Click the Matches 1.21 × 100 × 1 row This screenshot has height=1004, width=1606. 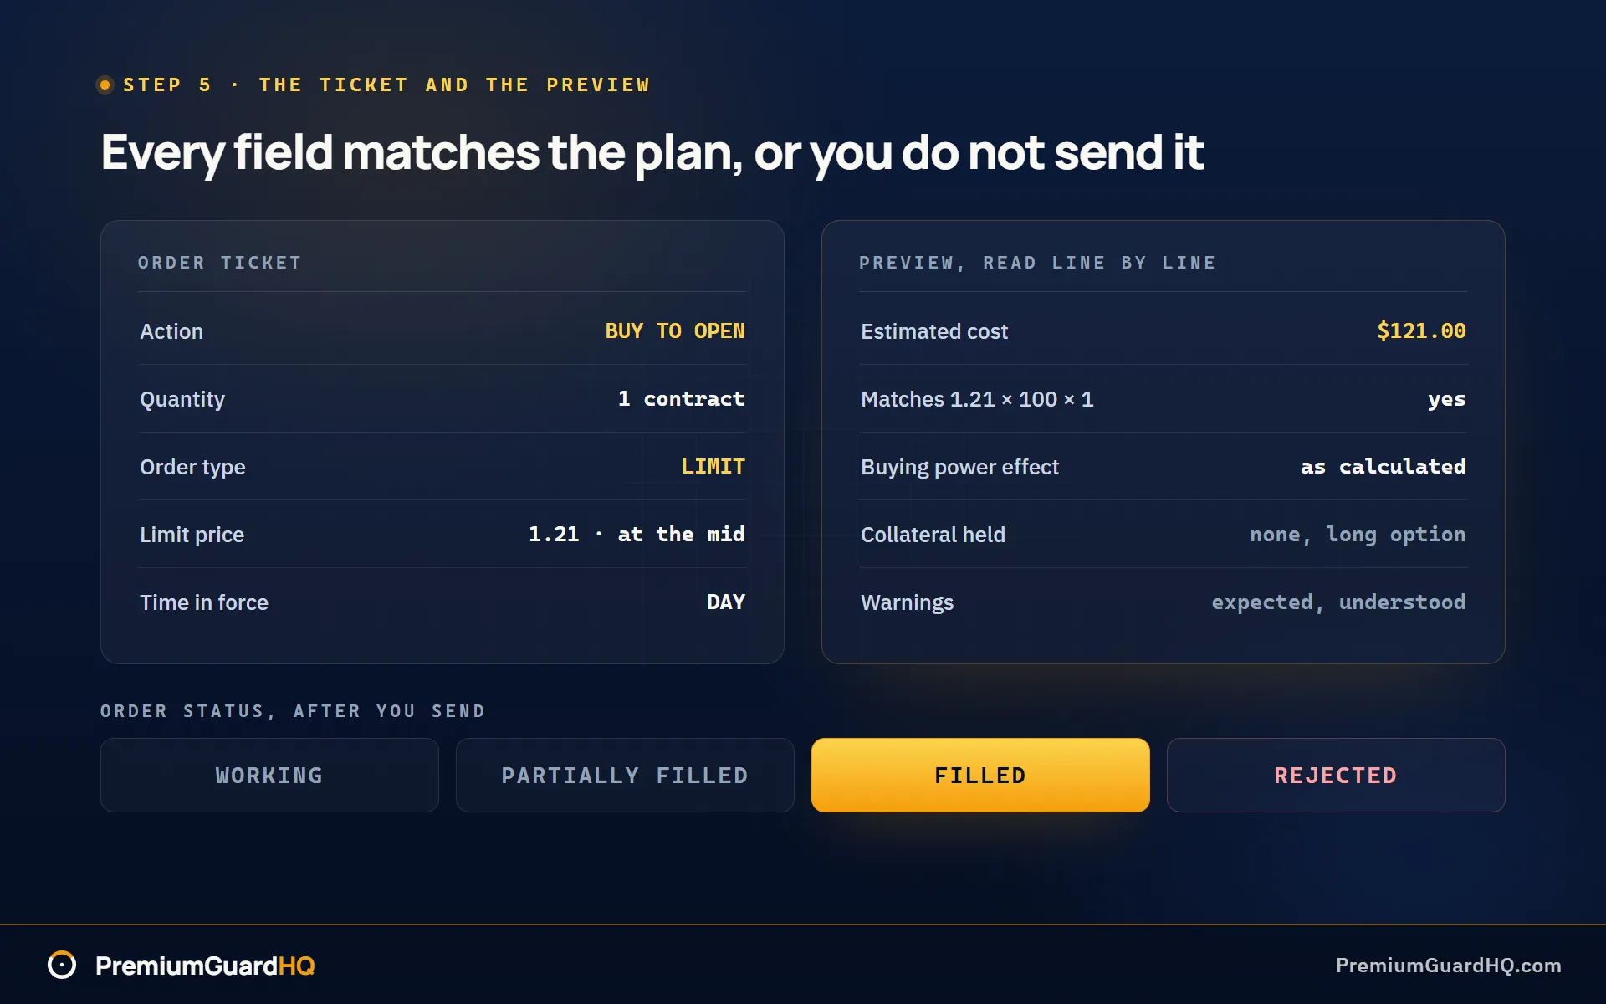[1164, 399]
